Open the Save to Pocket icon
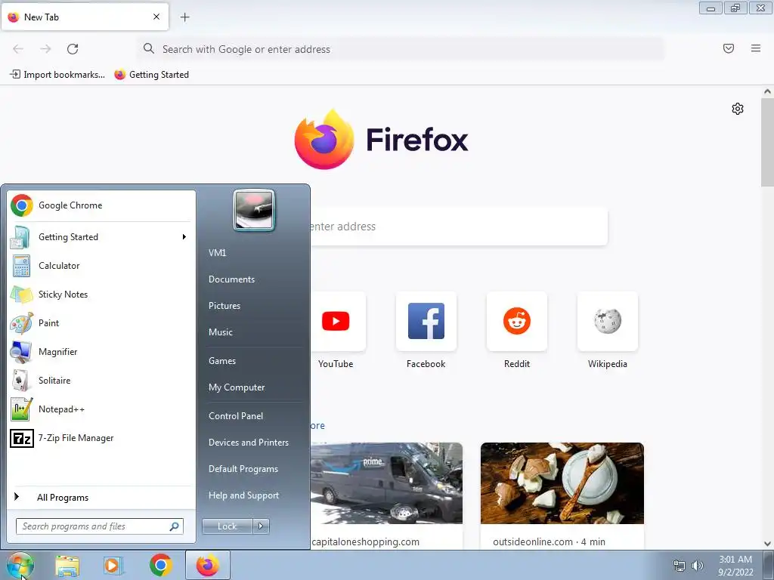 click(729, 48)
